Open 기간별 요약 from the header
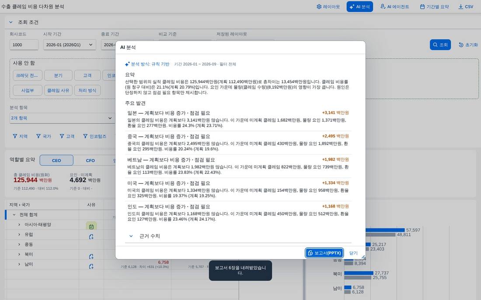The height and width of the screenshot is (300, 481). click(x=434, y=7)
